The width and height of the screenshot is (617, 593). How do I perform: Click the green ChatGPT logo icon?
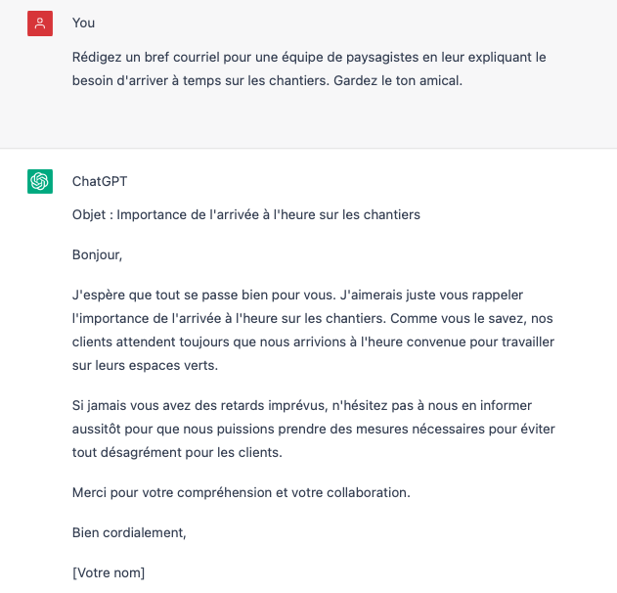[x=40, y=182]
